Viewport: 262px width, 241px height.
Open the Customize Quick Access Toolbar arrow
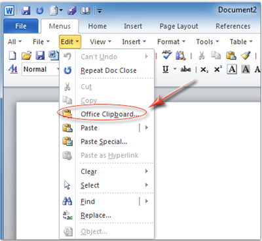click(x=100, y=11)
